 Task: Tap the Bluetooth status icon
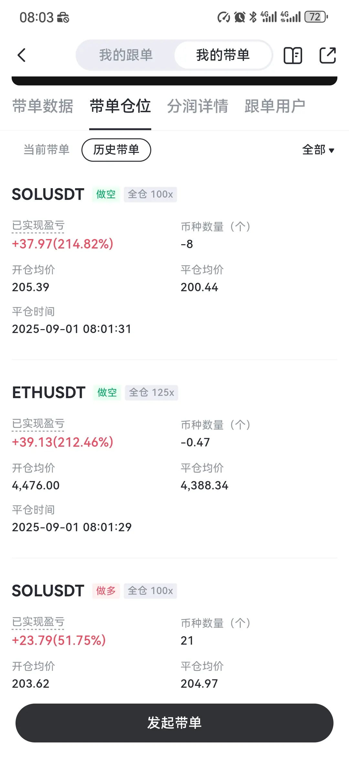(253, 17)
